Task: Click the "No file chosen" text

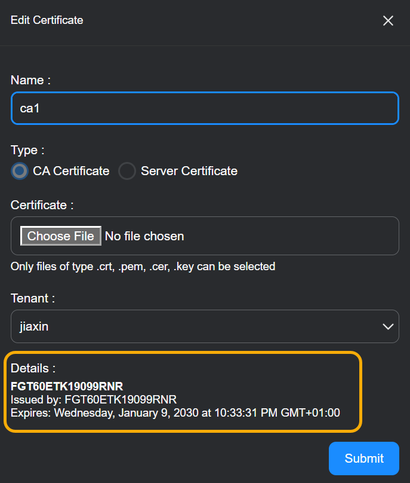Action: click(144, 236)
